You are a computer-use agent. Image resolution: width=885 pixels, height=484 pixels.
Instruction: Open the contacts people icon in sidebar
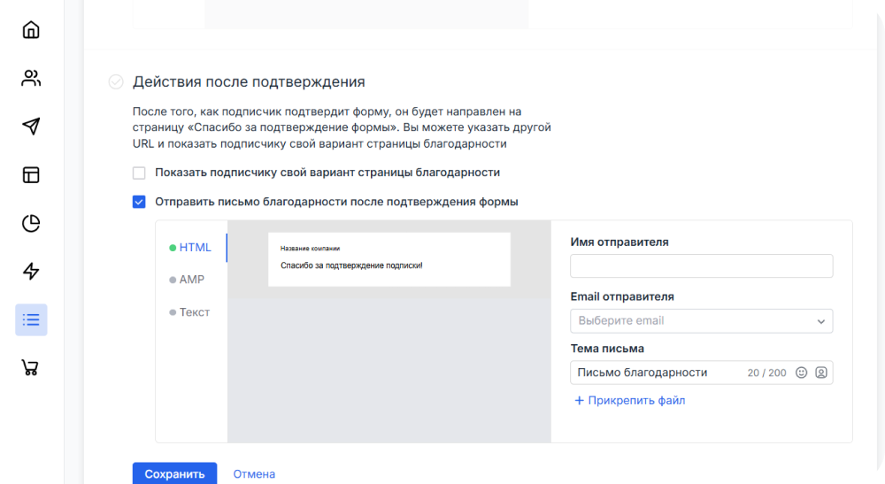(31, 78)
